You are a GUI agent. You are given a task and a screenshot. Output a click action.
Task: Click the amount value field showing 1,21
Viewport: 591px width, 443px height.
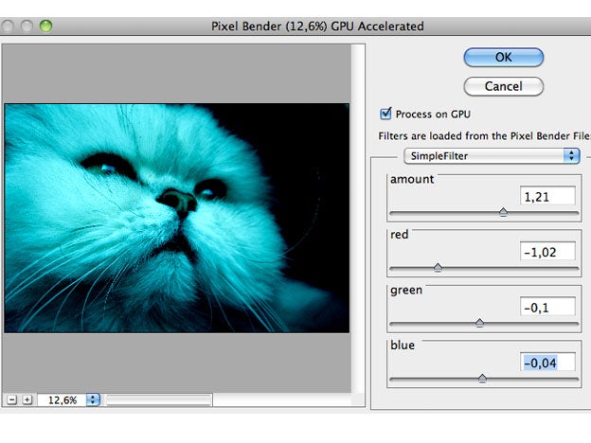point(547,196)
